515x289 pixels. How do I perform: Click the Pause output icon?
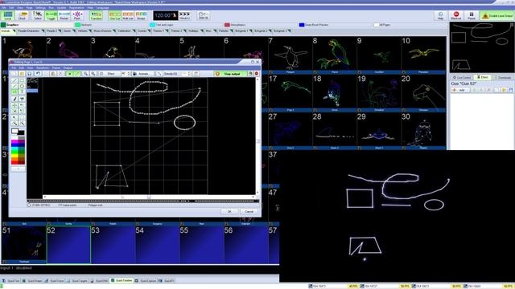click(x=472, y=15)
